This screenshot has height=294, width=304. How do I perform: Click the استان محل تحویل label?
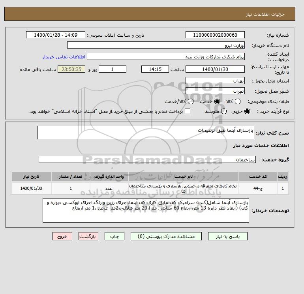(270, 81)
